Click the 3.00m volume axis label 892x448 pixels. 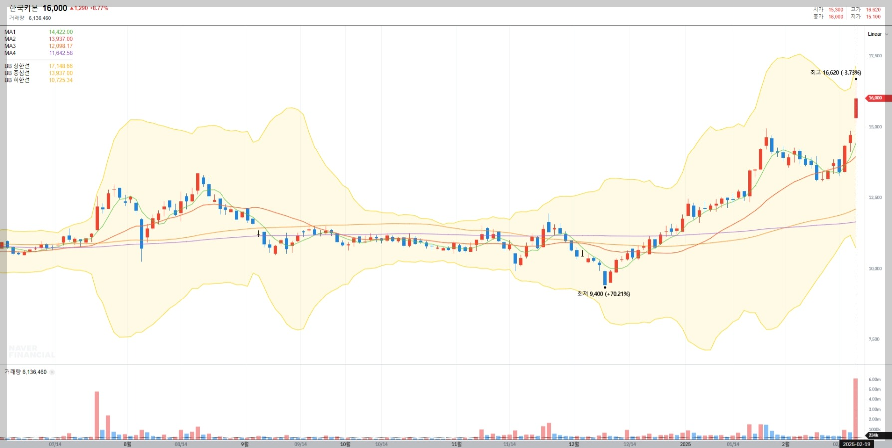click(x=875, y=410)
